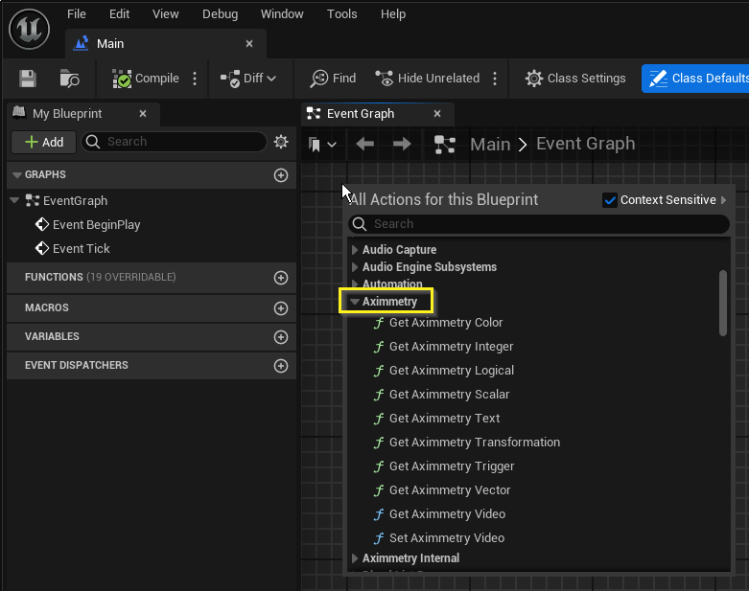Expand the Audio Capture category
Viewport: 749px width, 591px height.
(355, 249)
